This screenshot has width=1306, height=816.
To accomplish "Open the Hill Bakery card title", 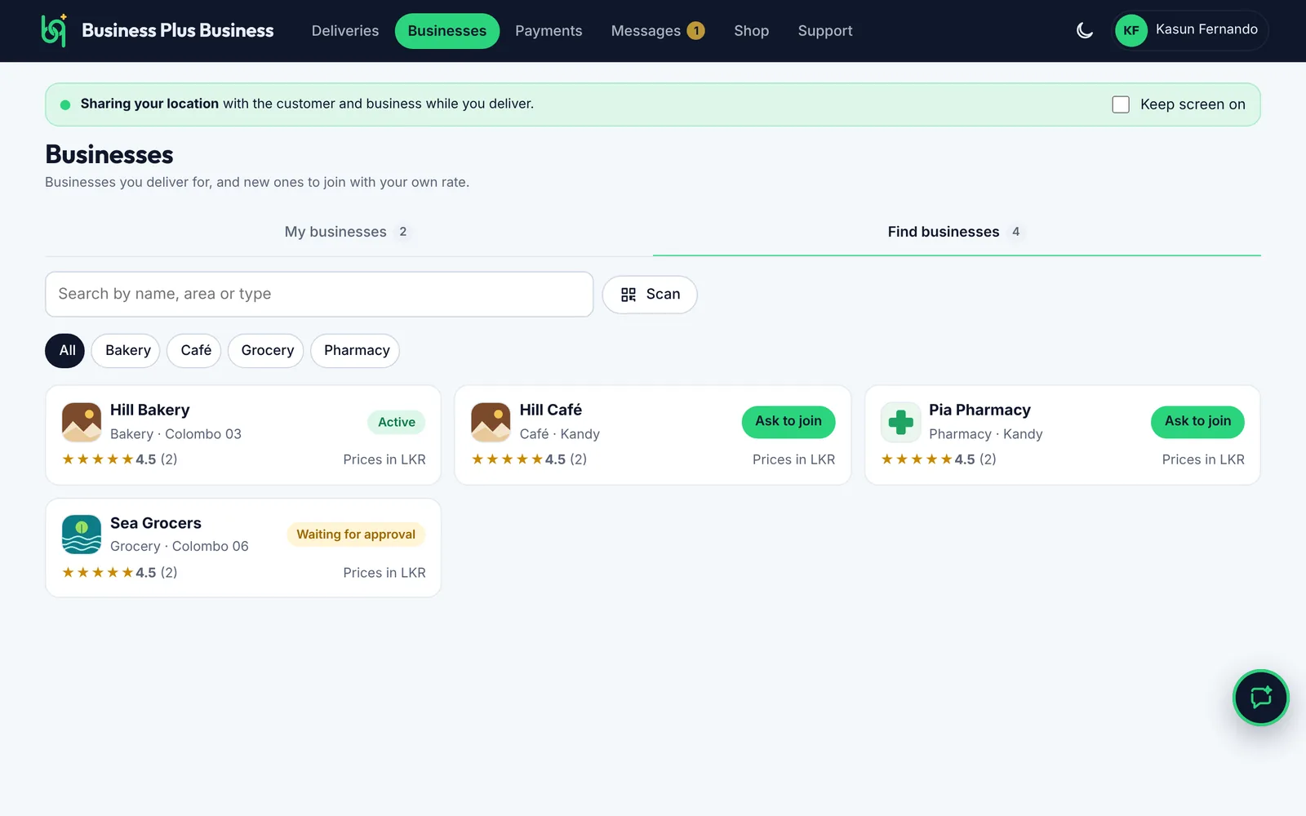I will 150,410.
